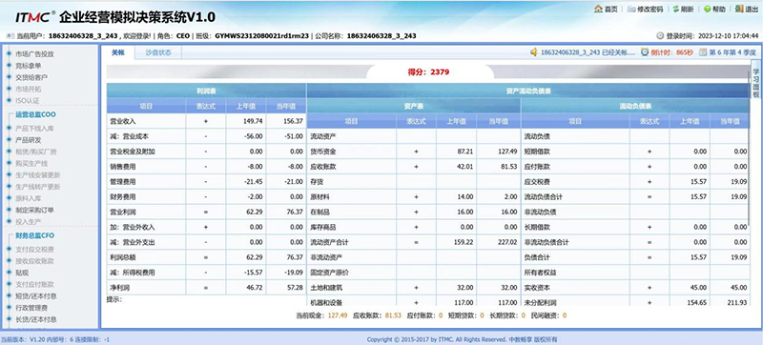Viewport: 763px width, 345px height.
Task: Click the exit door icon
Action: point(739,9)
